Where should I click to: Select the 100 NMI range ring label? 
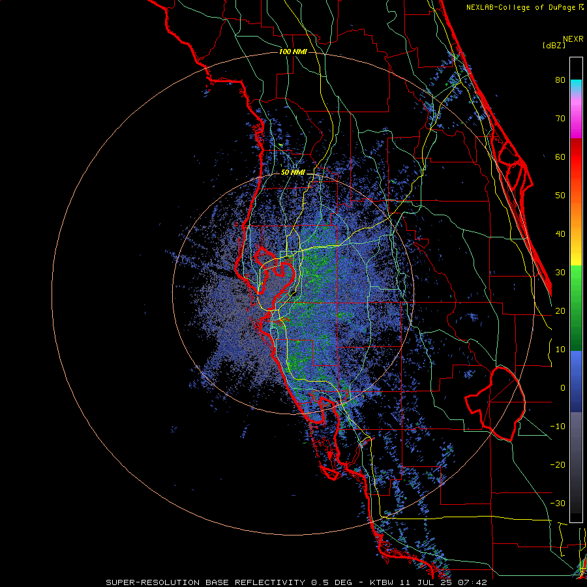coord(293,52)
